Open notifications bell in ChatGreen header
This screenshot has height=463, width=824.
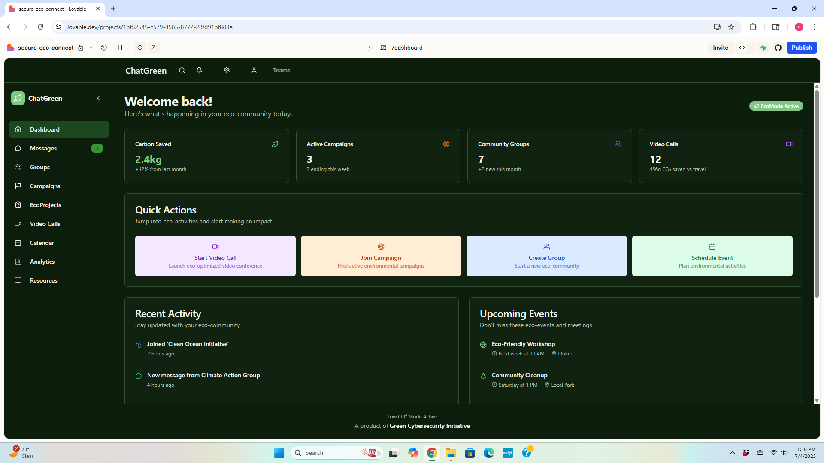[199, 70]
